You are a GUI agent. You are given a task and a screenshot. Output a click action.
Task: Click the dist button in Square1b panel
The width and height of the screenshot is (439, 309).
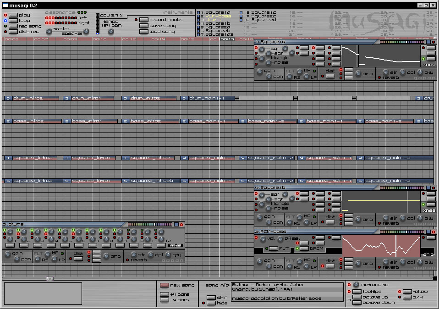330,222
